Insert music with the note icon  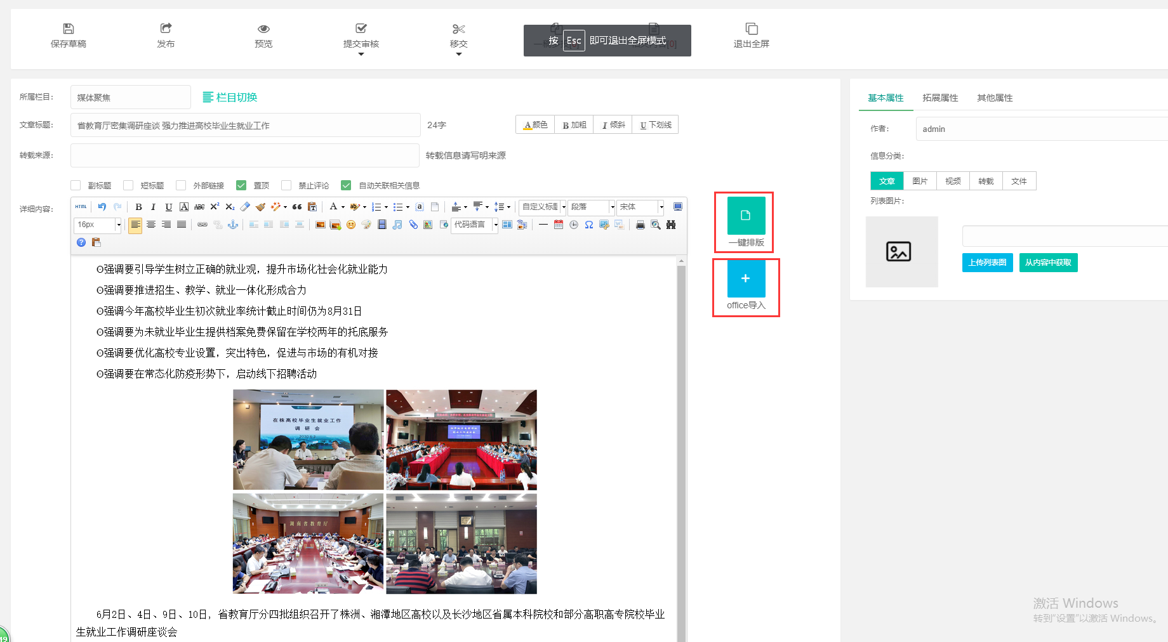(397, 225)
